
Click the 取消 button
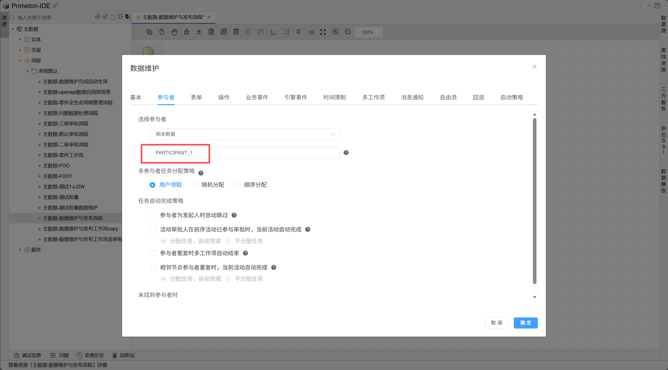coord(496,323)
